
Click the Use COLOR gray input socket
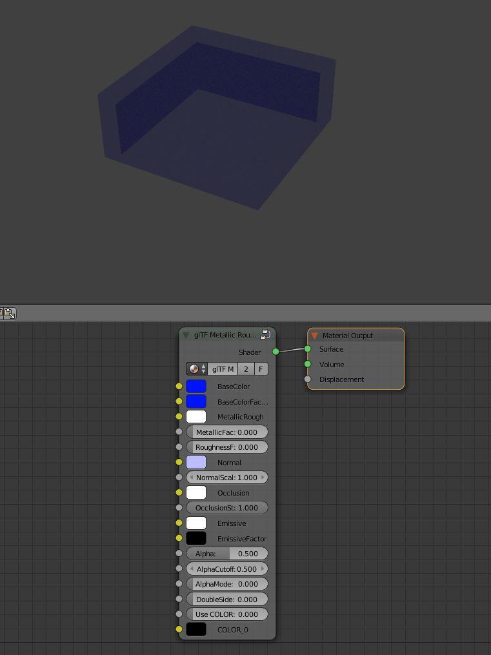[x=179, y=614]
